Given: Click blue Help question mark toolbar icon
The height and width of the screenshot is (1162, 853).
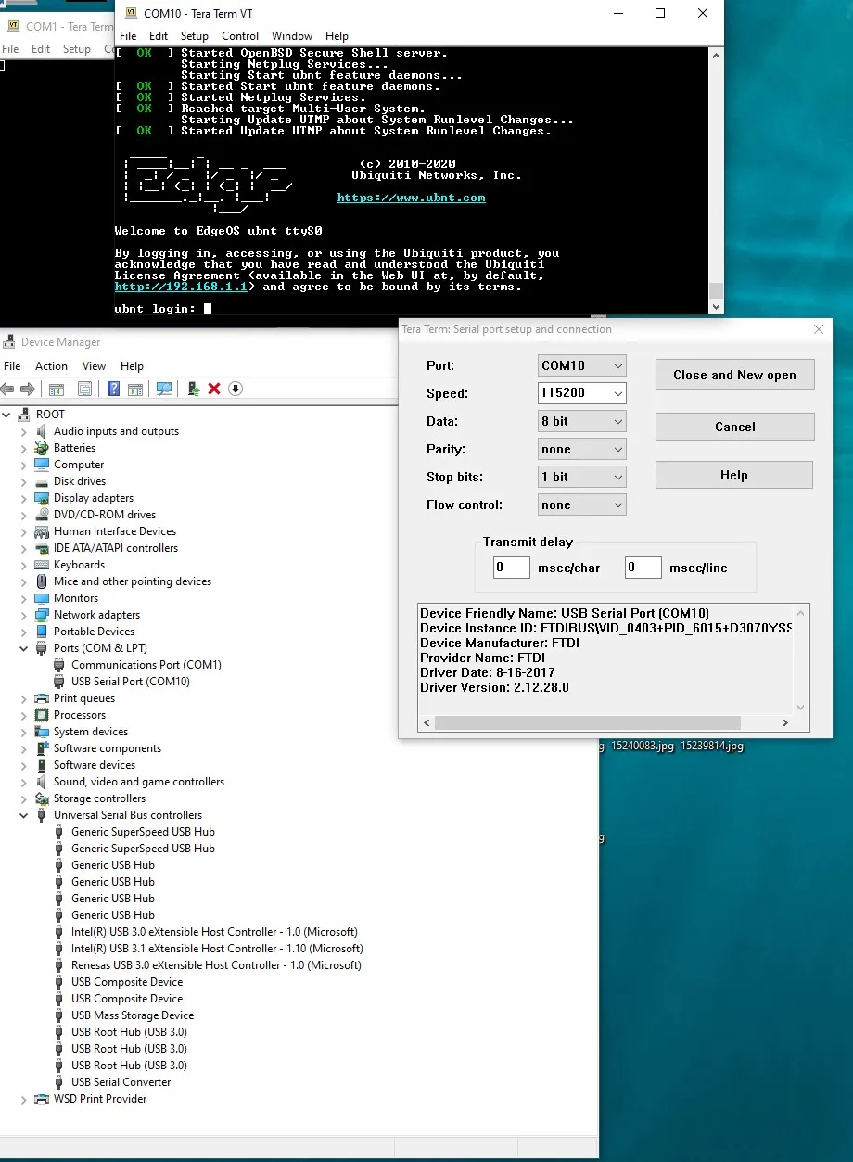Looking at the screenshot, I should (x=114, y=389).
